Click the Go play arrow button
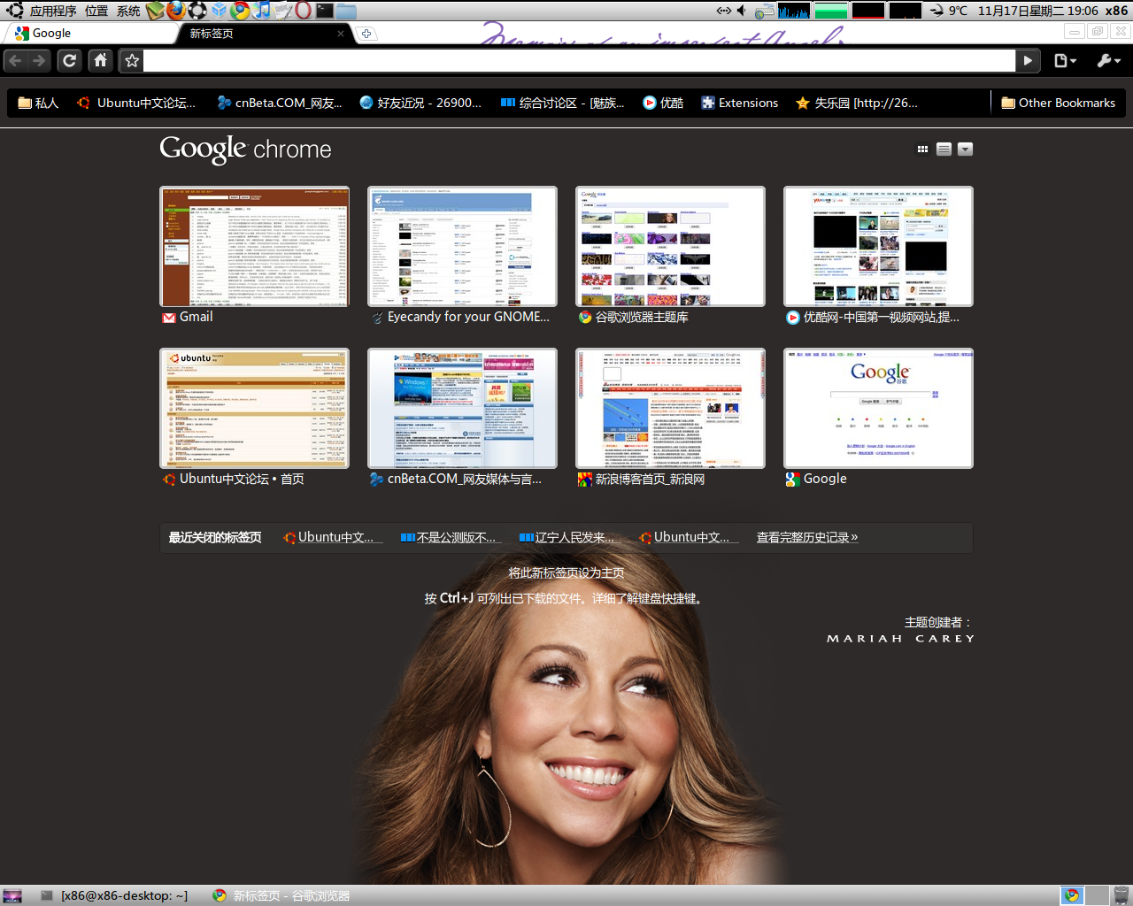Viewport: 1133px width, 906px height. (x=1028, y=60)
